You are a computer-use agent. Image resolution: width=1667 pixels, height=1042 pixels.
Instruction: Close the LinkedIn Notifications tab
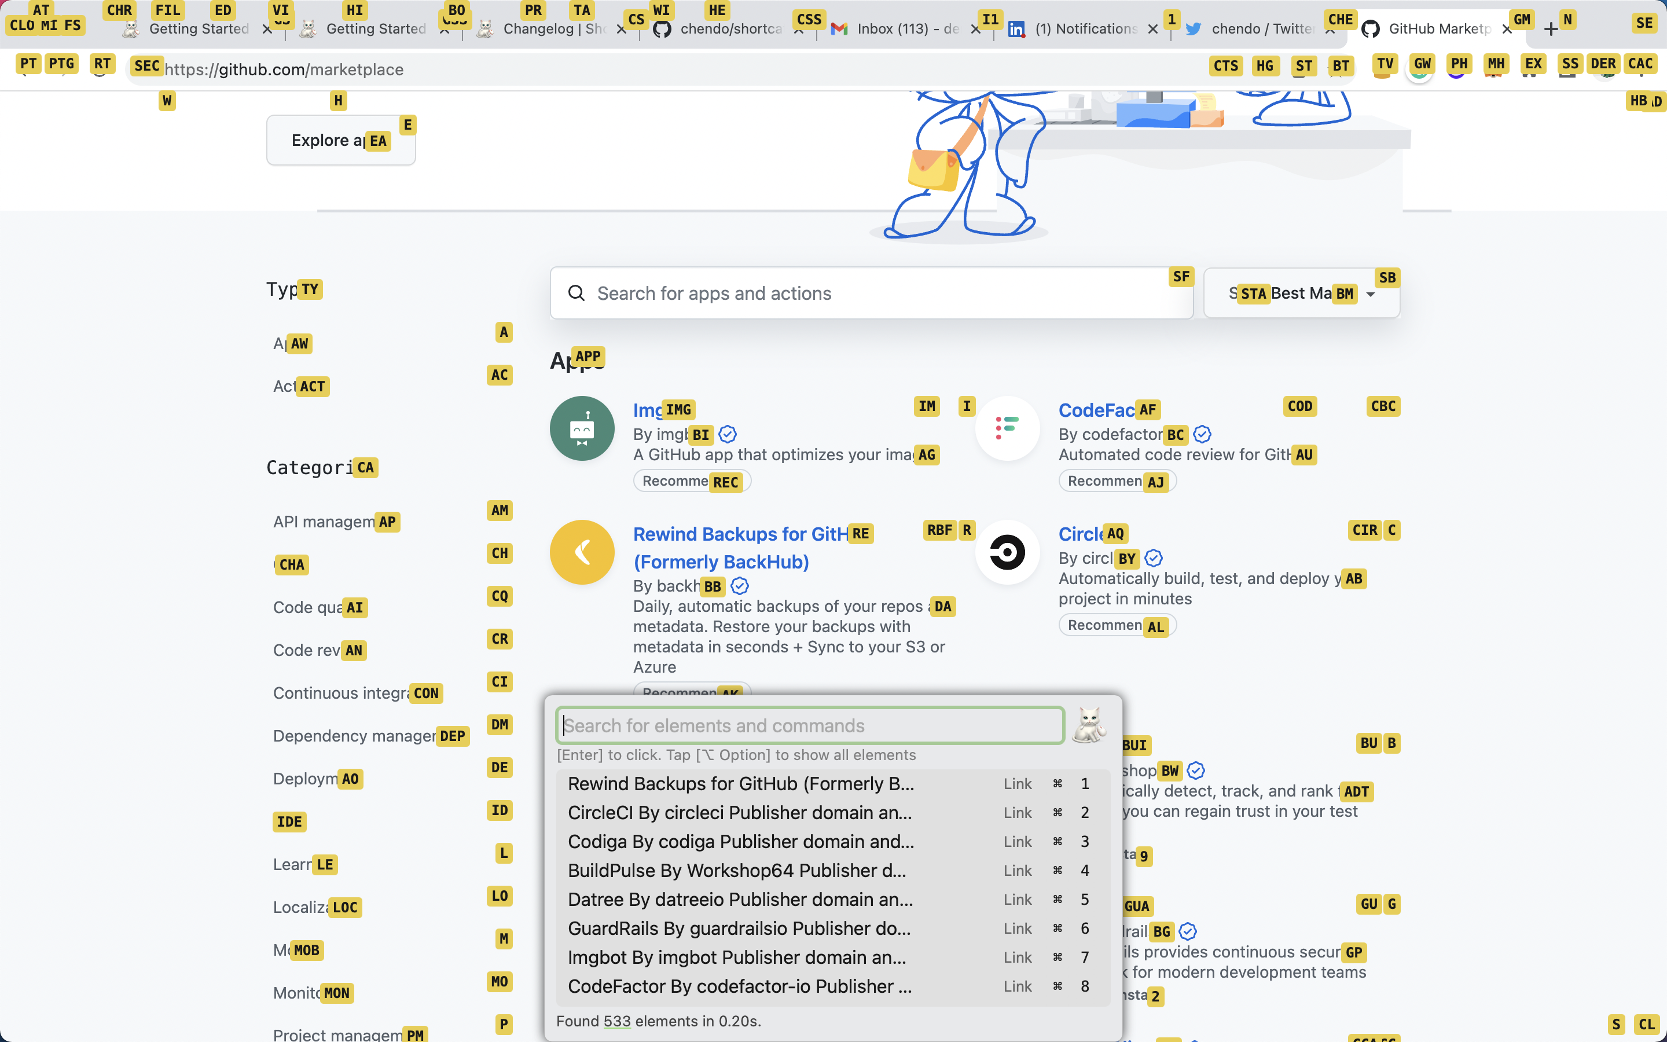click(1152, 29)
